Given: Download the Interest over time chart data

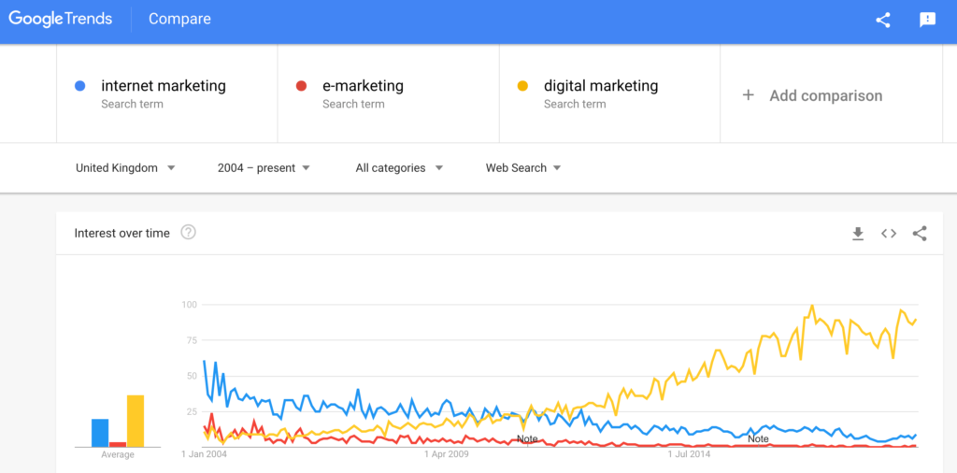Looking at the screenshot, I should click(858, 233).
